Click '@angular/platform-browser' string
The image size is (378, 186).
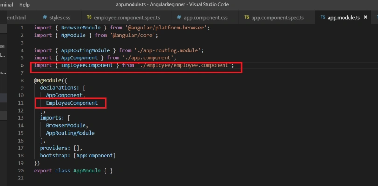click(166, 28)
